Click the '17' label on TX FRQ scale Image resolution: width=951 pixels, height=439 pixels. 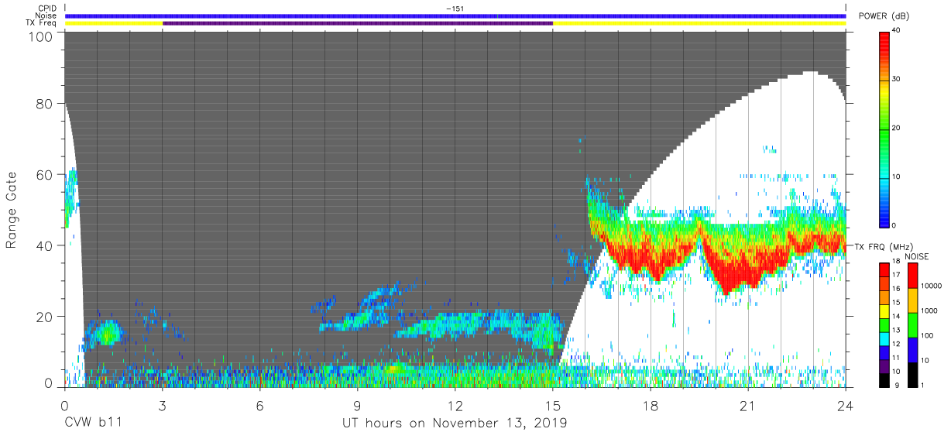(896, 276)
